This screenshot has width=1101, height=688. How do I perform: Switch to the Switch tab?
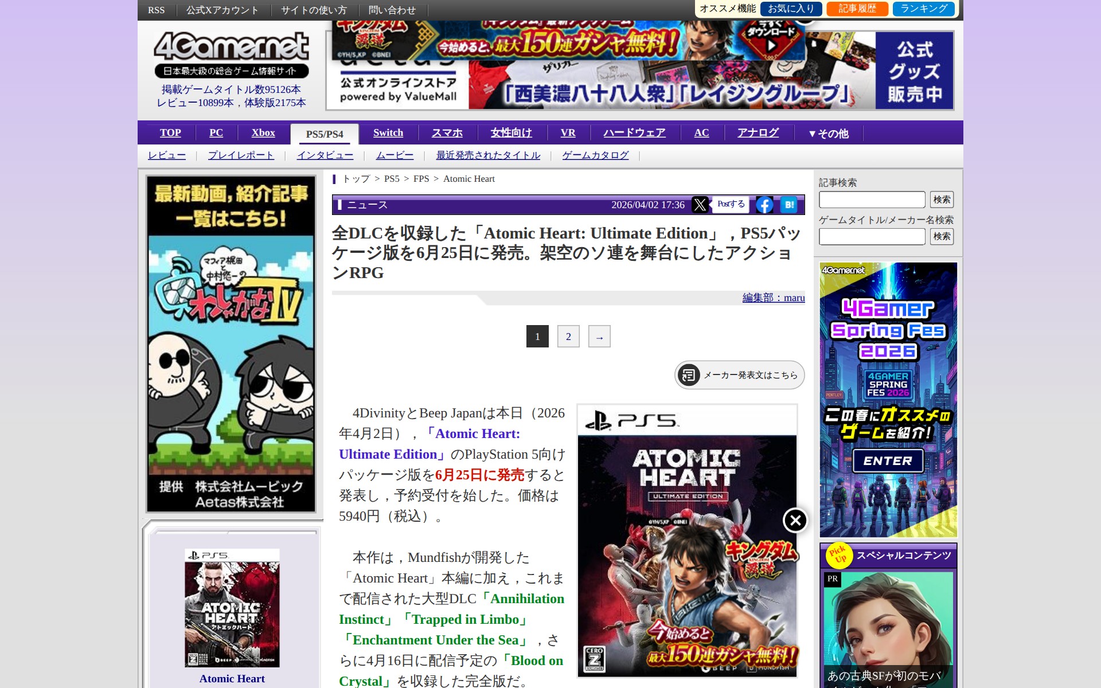pyautogui.click(x=388, y=132)
